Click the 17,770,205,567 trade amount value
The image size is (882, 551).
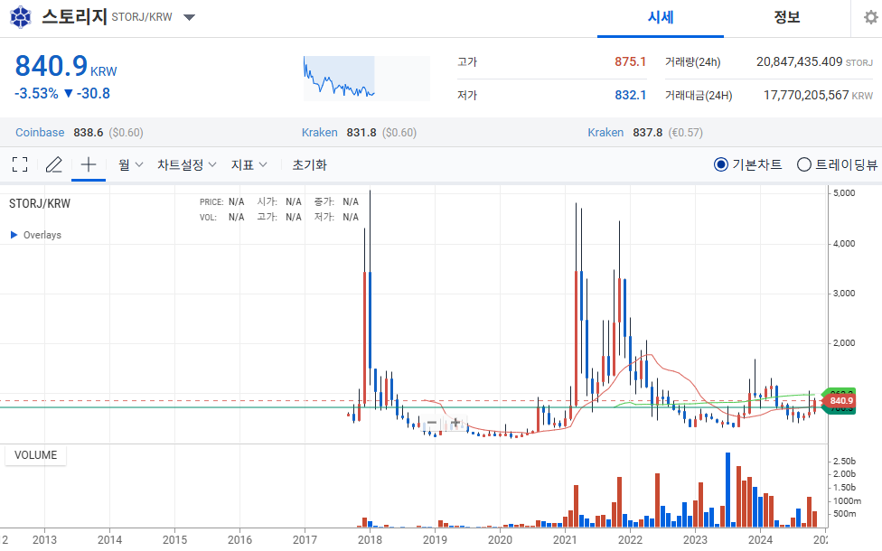tap(806, 95)
